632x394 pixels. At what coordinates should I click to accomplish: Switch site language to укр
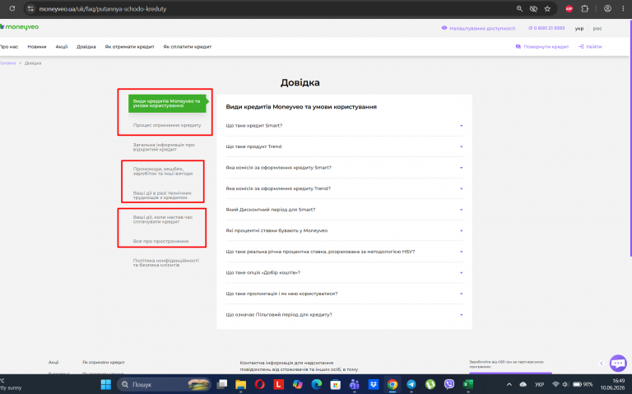(579, 29)
